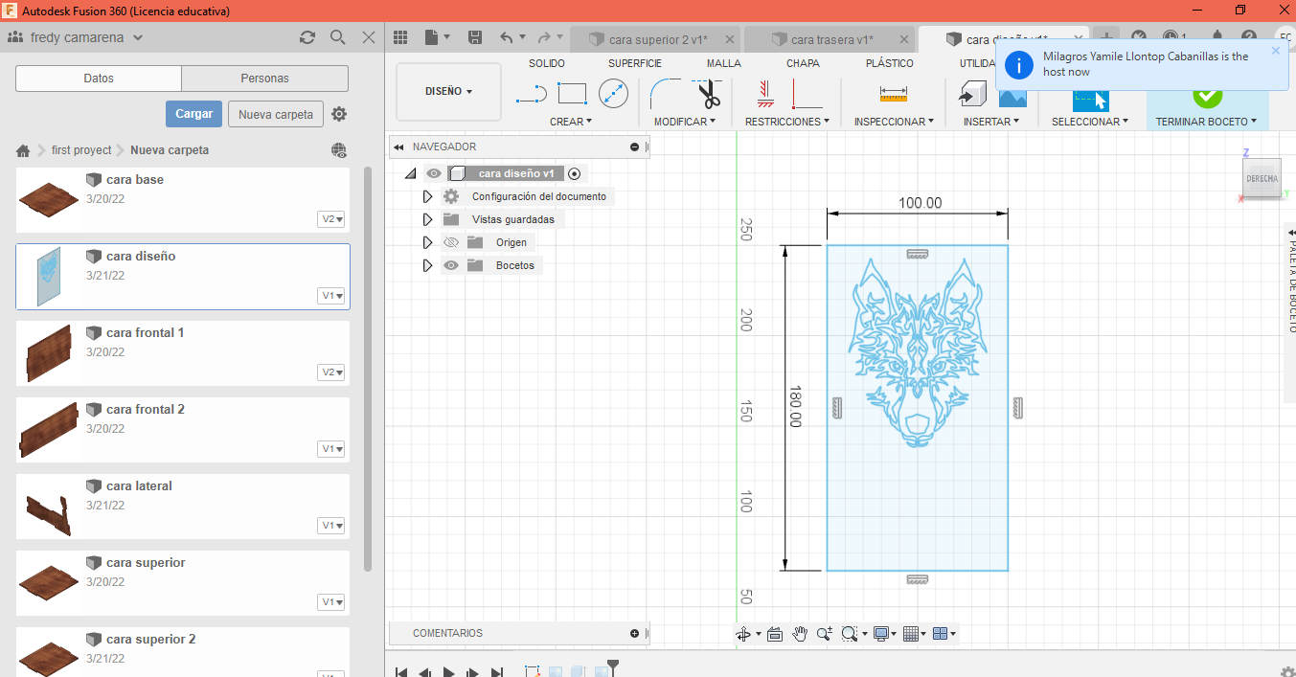Screen dimensions: 1296x677
Task: Open the RESTRICCIONES dropdown menu
Action: coord(786,122)
